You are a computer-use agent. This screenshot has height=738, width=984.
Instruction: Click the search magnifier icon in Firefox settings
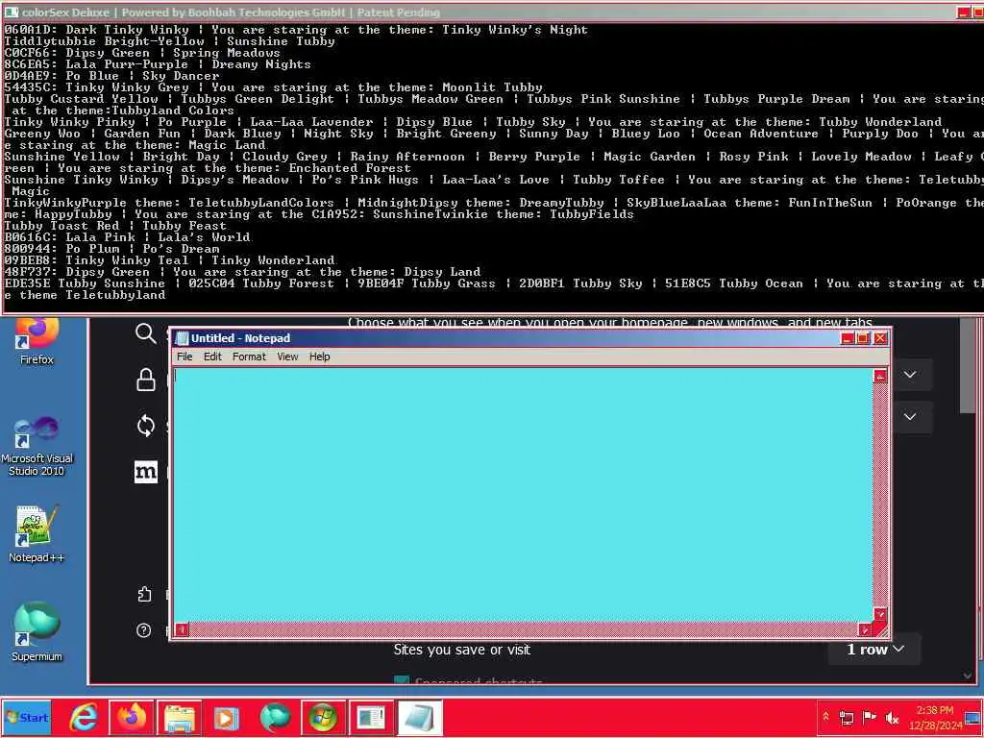click(146, 333)
